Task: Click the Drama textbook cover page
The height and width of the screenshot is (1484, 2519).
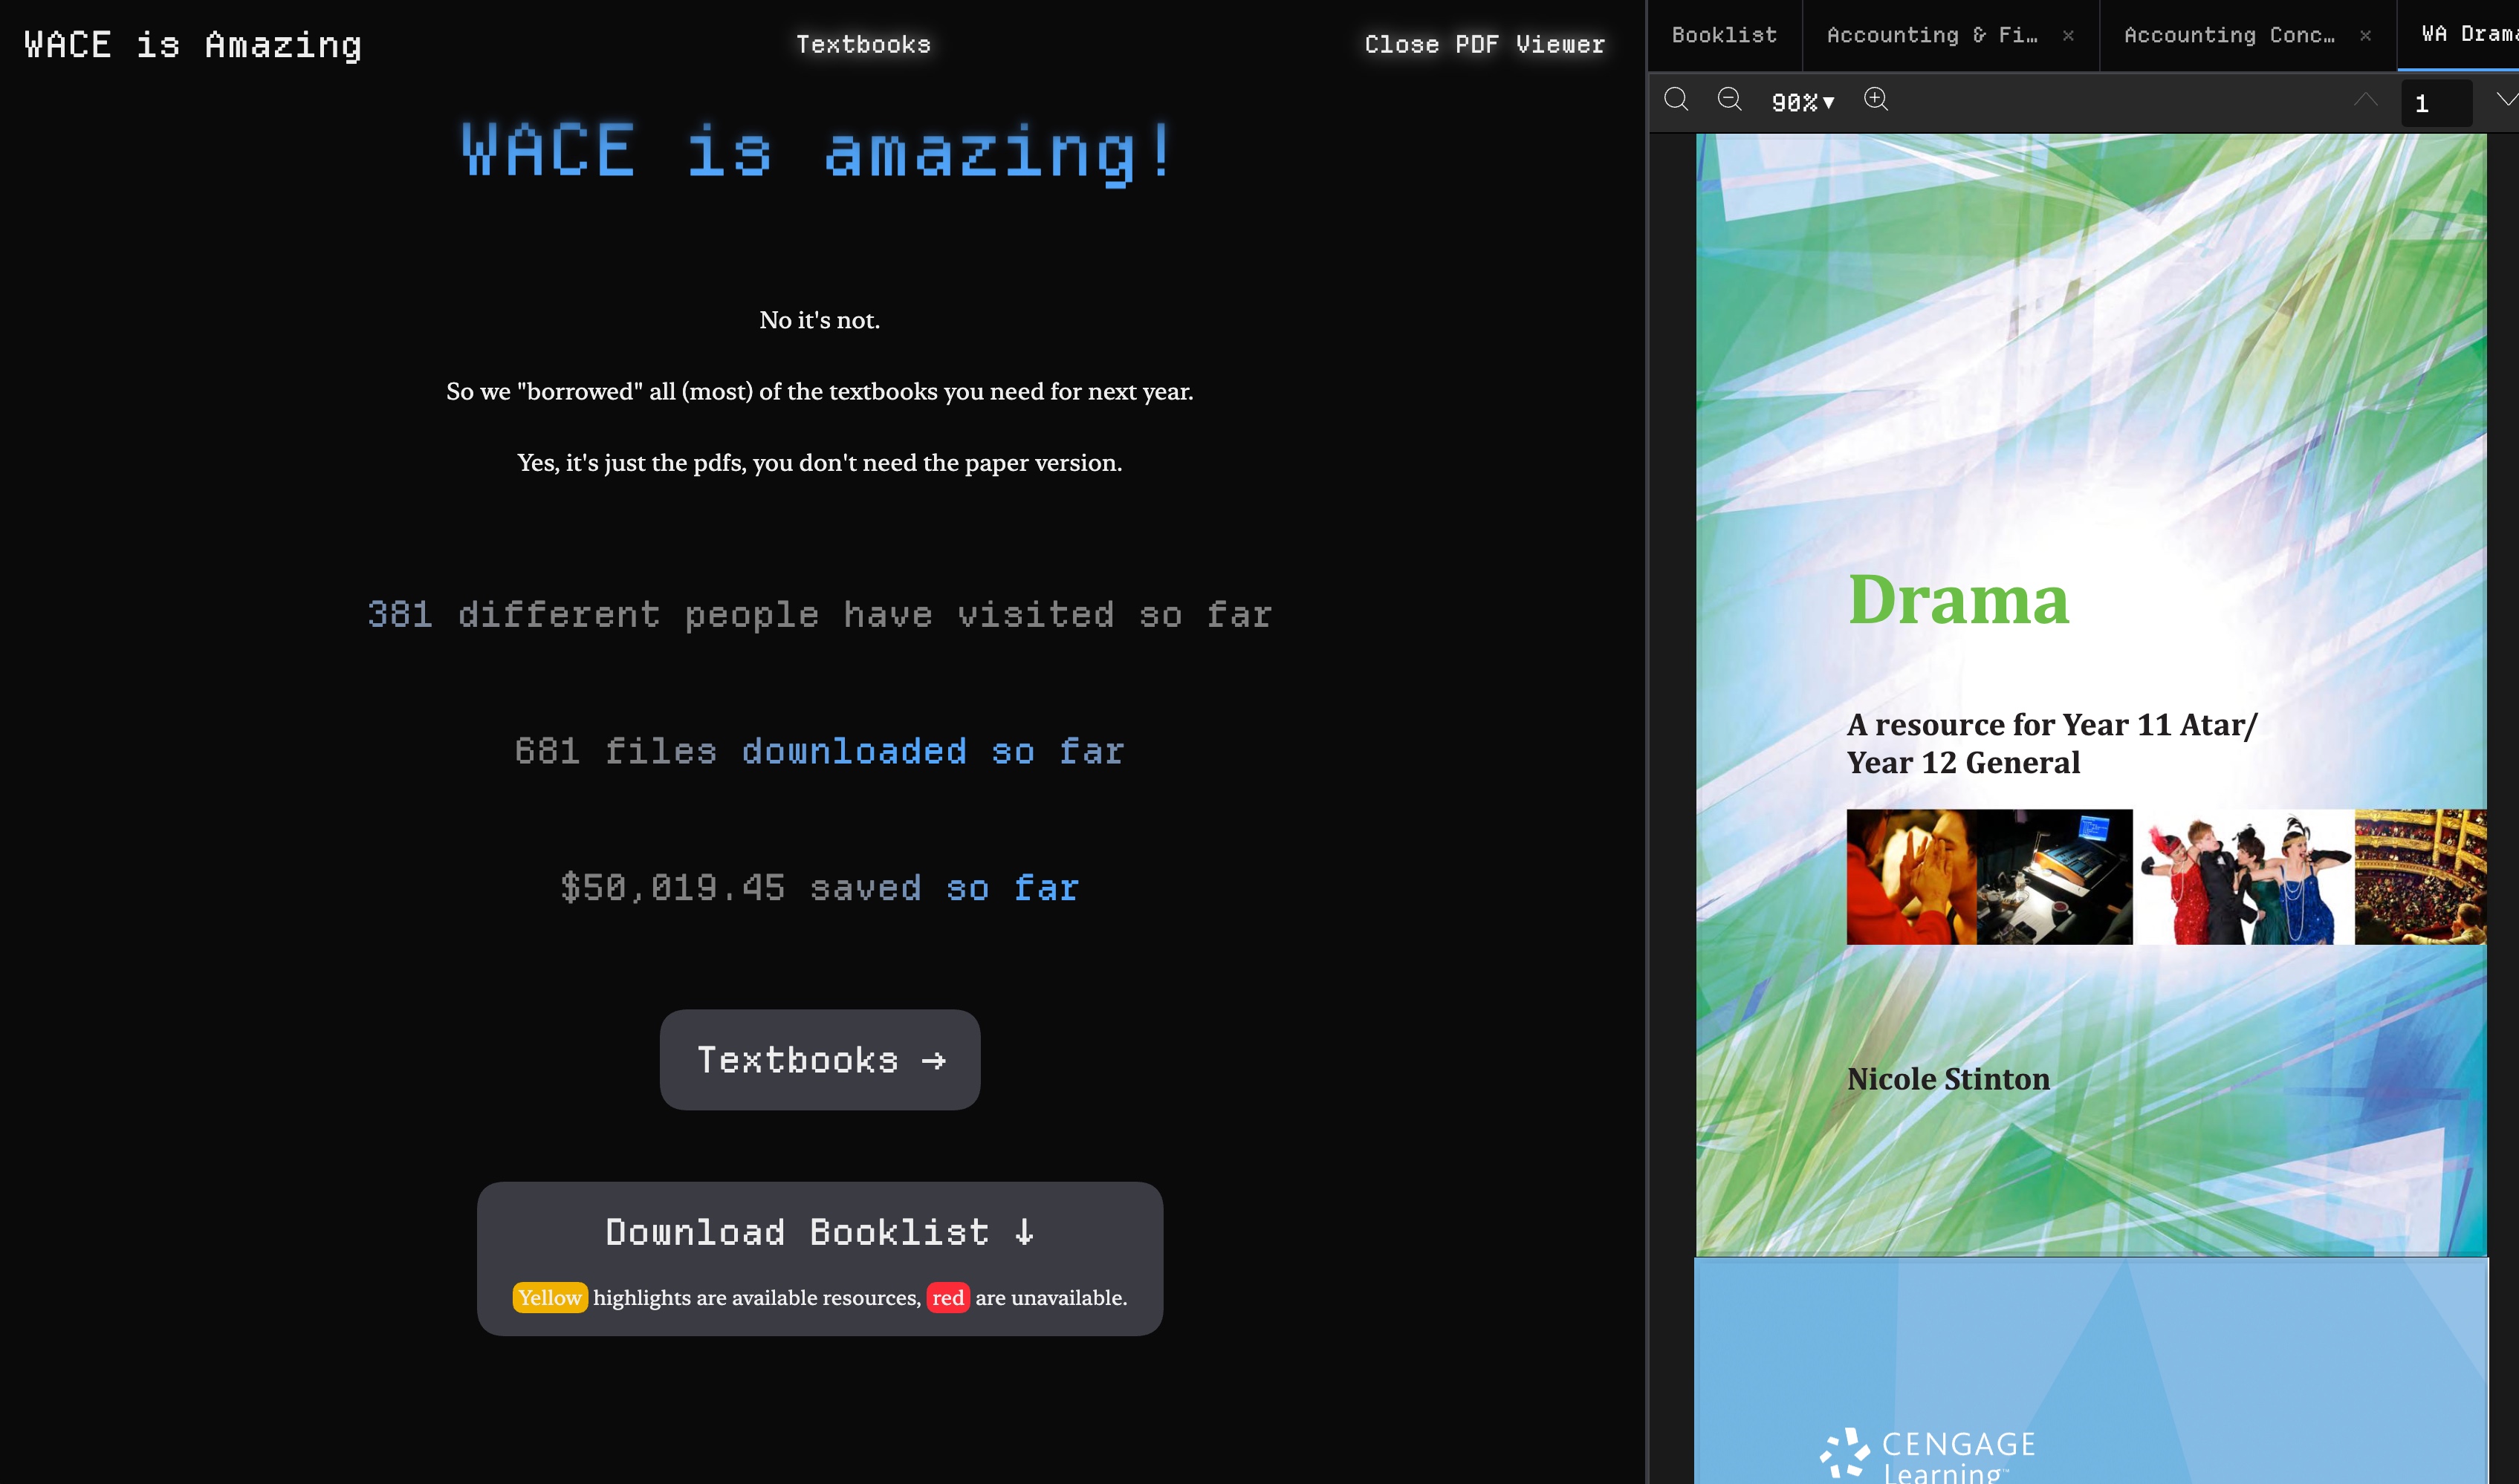Action: (2091, 695)
